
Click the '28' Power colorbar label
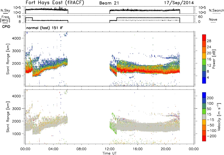[209, 41]
